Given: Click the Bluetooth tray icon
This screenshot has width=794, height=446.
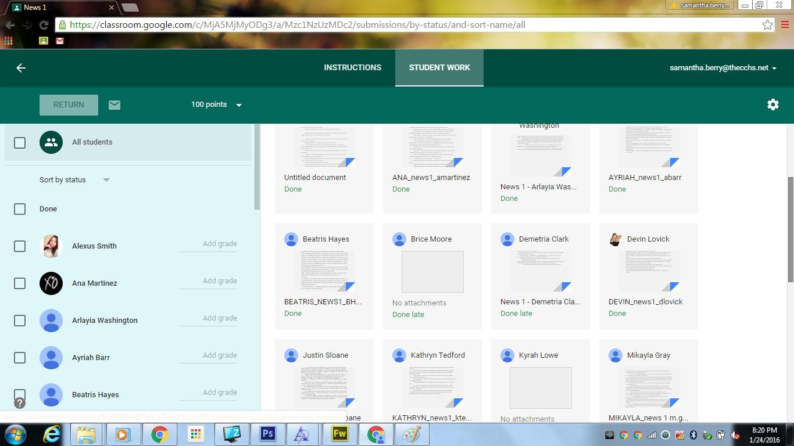Looking at the screenshot, I should point(693,434).
